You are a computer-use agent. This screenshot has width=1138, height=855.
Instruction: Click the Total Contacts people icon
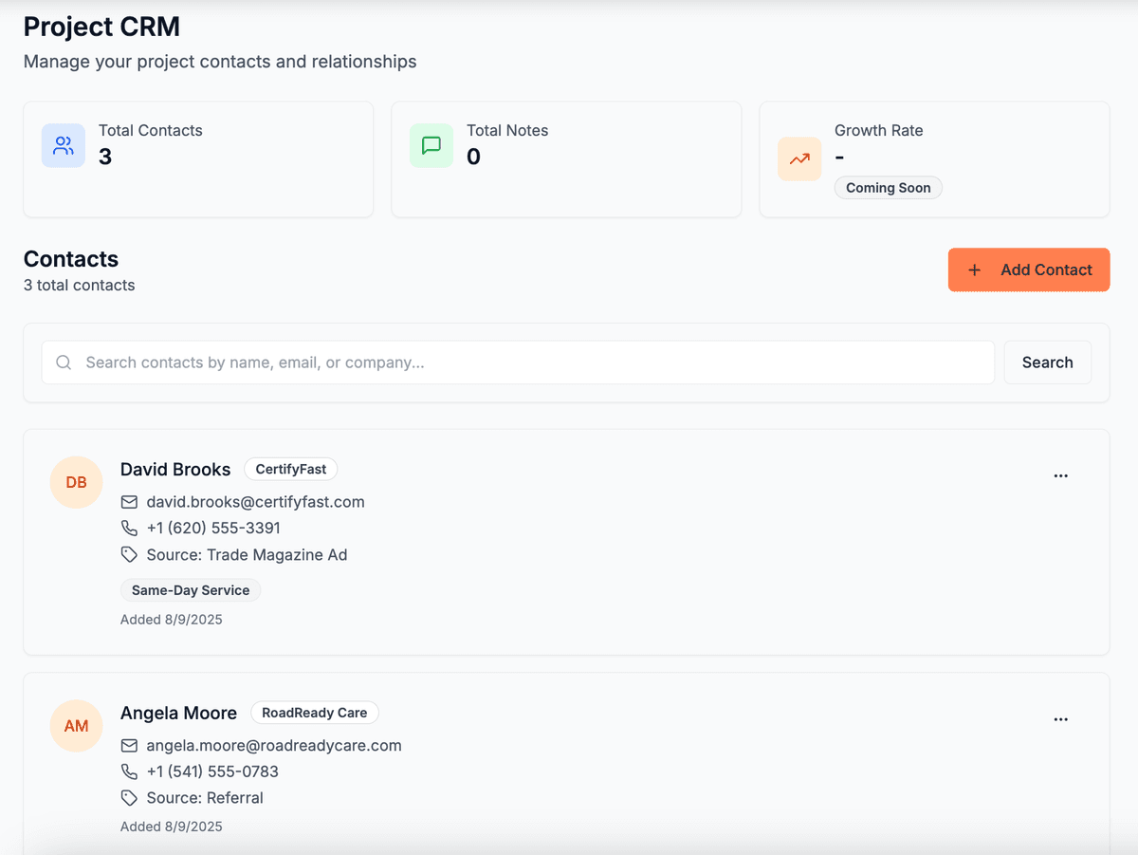(x=63, y=144)
